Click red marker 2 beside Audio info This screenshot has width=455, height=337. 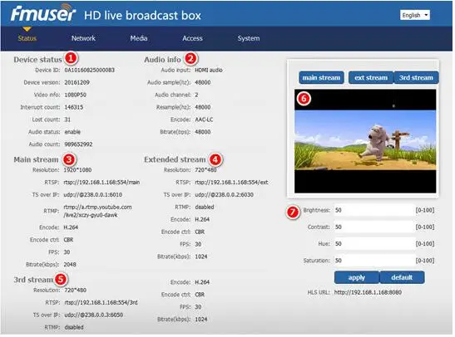(x=190, y=59)
